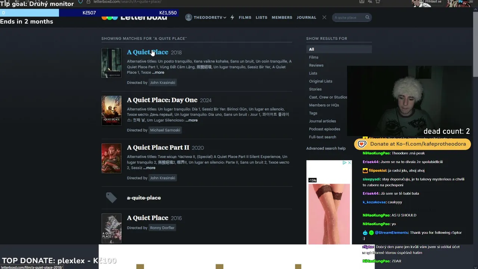Close the ad with X icon
478x269 pixels.
(x=350, y=163)
